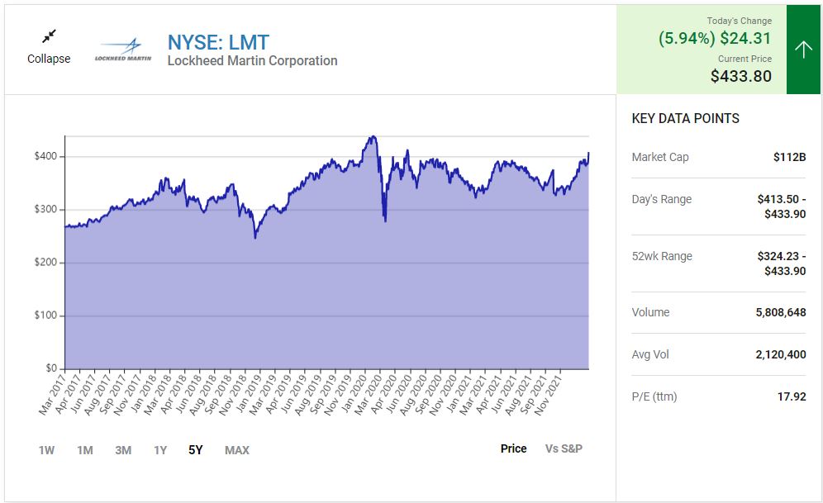The width and height of the screenshot is (823, 503).
Task: Click the green up-arrow price indicator
Action: (803, 50)
